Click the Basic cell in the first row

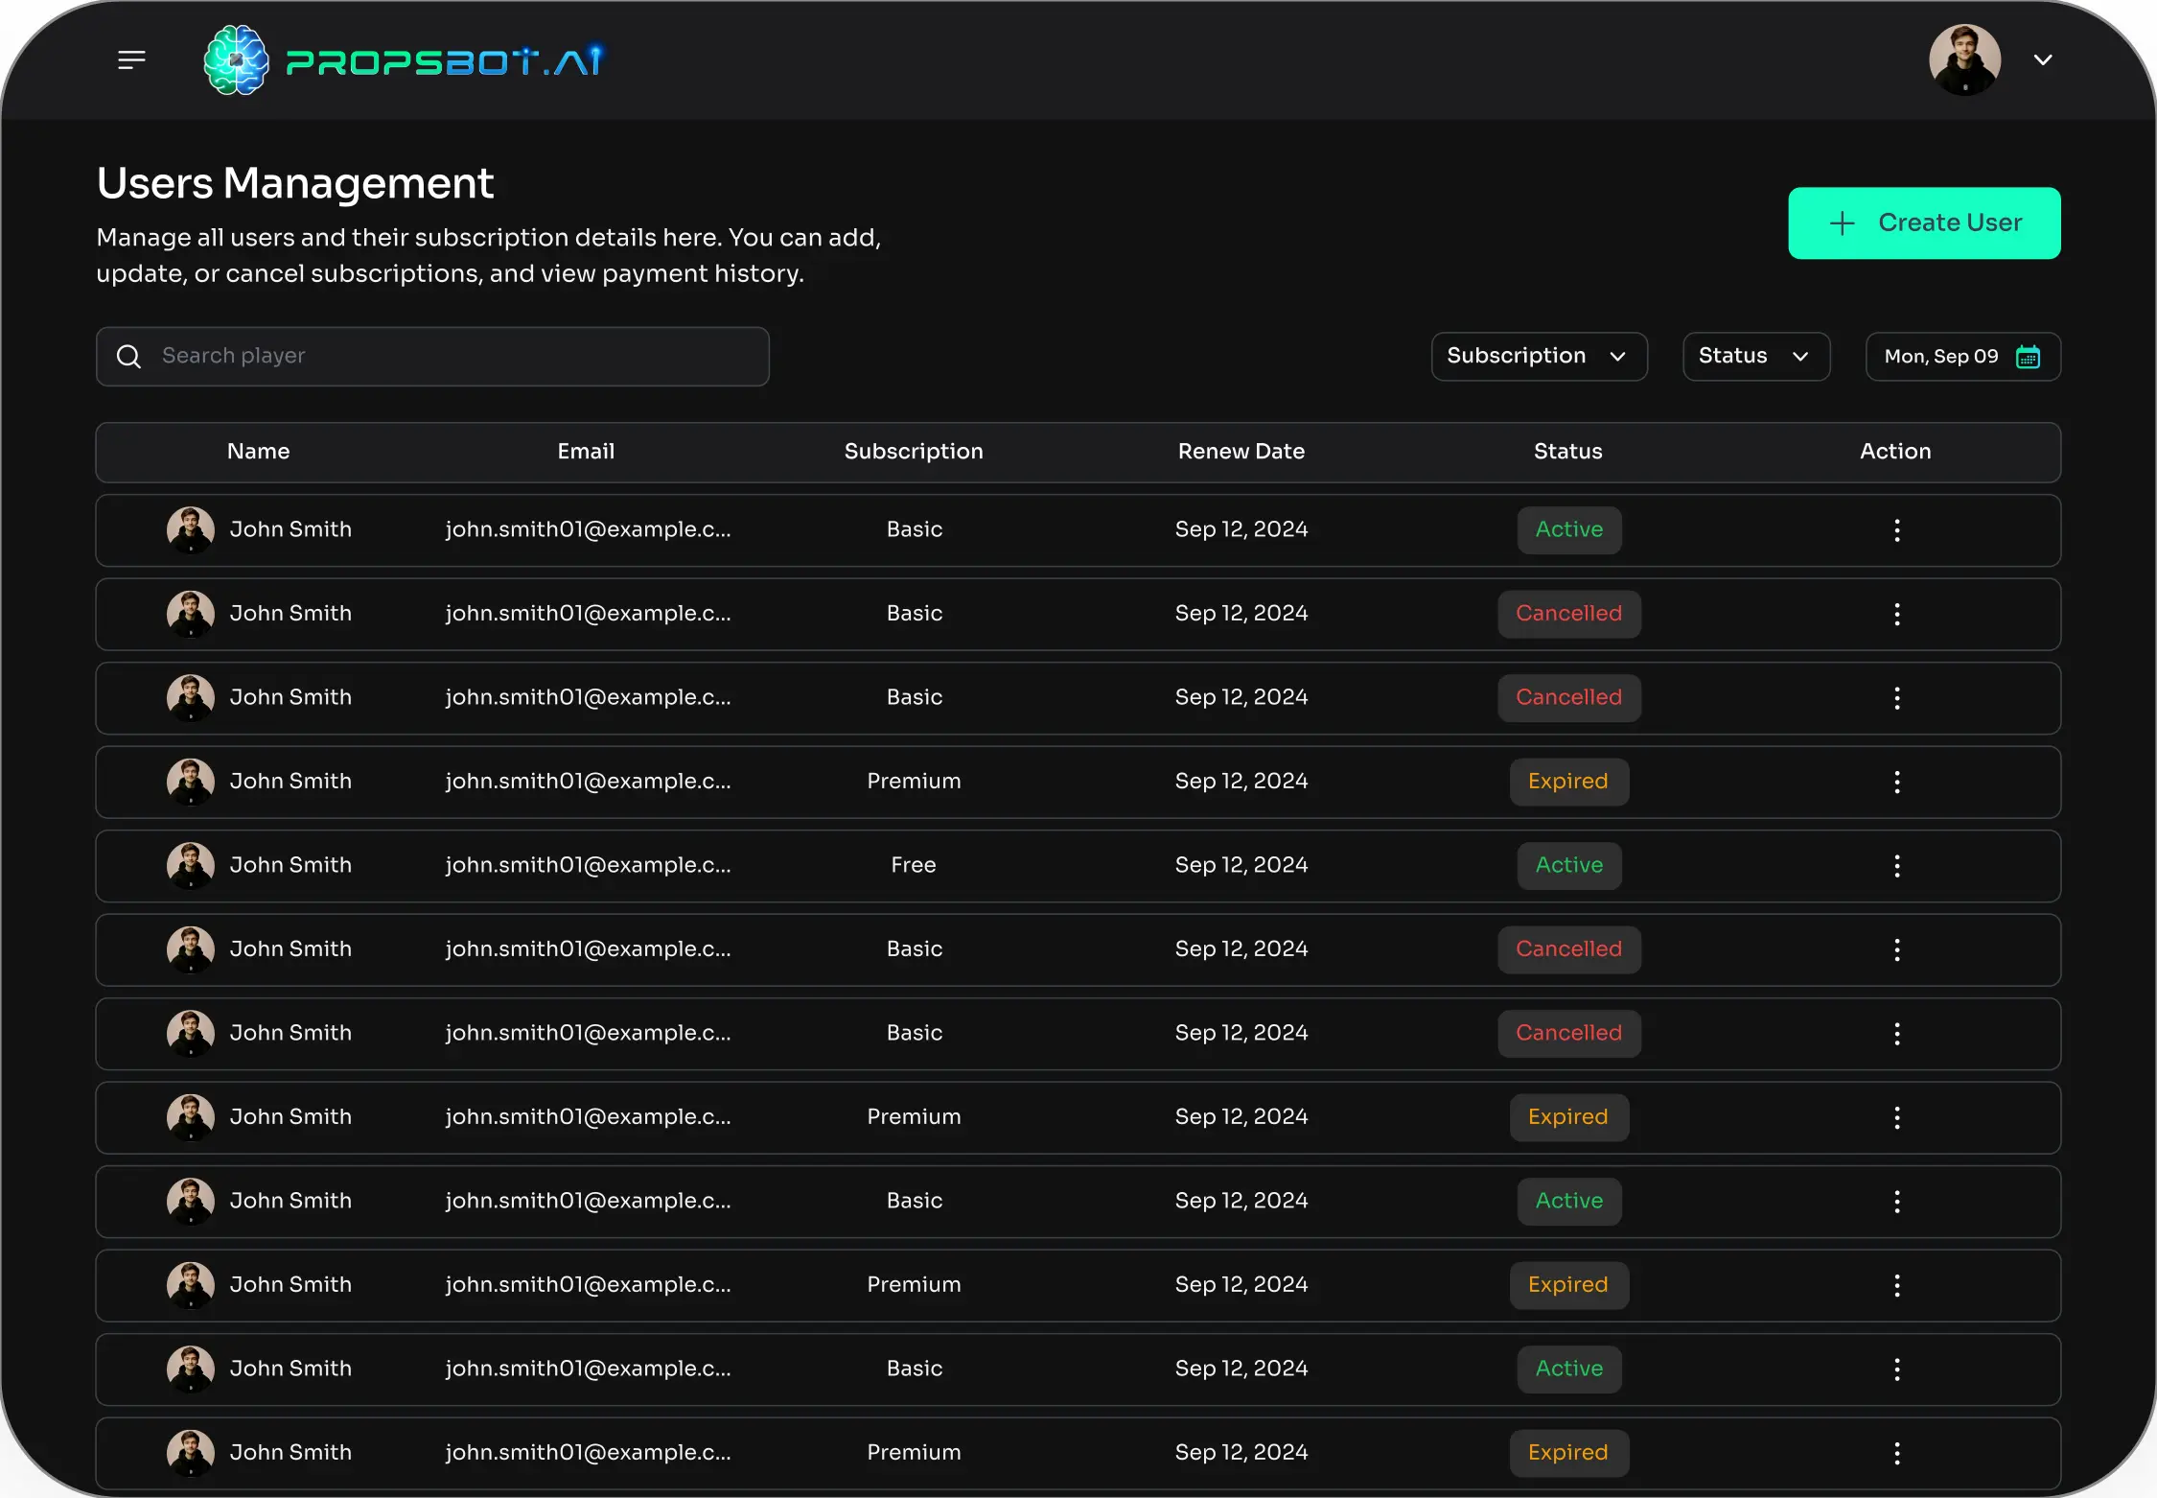pos(914,529)
